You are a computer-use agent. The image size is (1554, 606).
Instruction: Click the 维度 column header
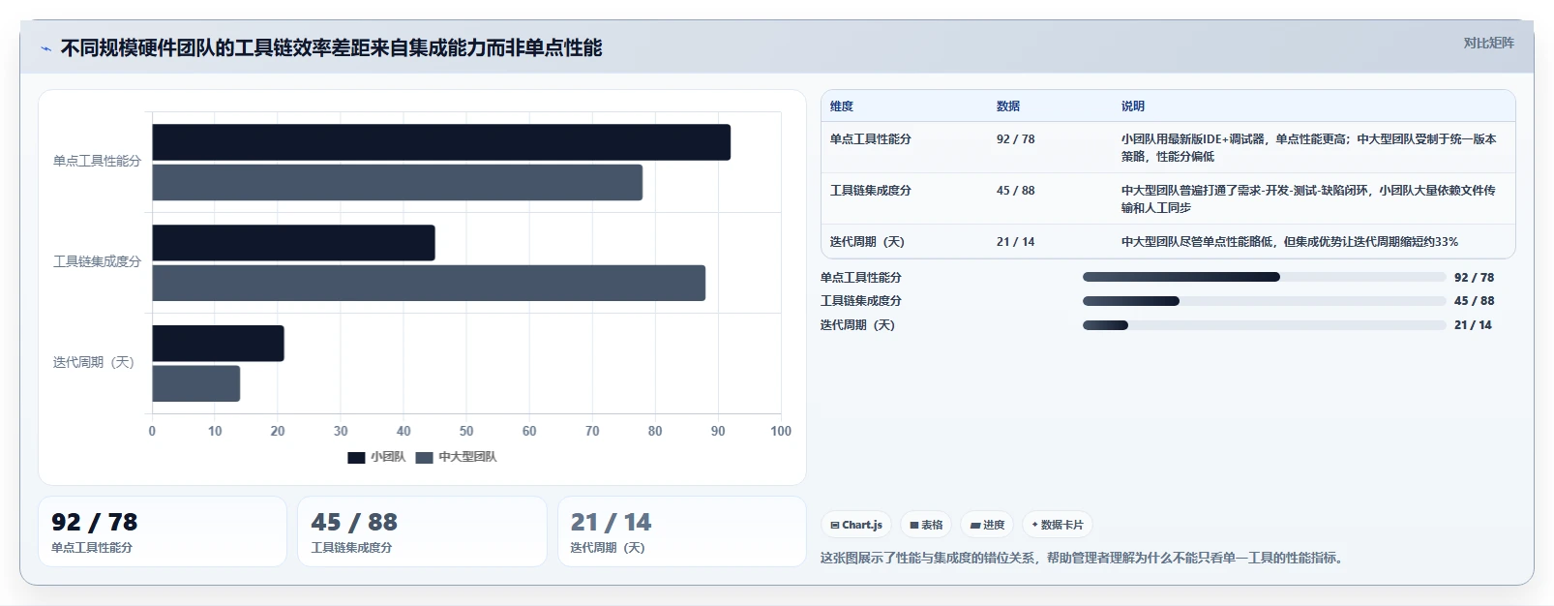pyautogui.click(x=842, y=106)
